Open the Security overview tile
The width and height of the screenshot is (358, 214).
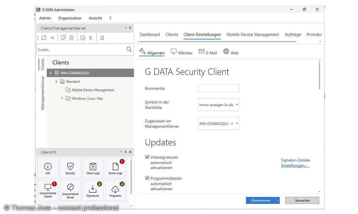point(70,168)
